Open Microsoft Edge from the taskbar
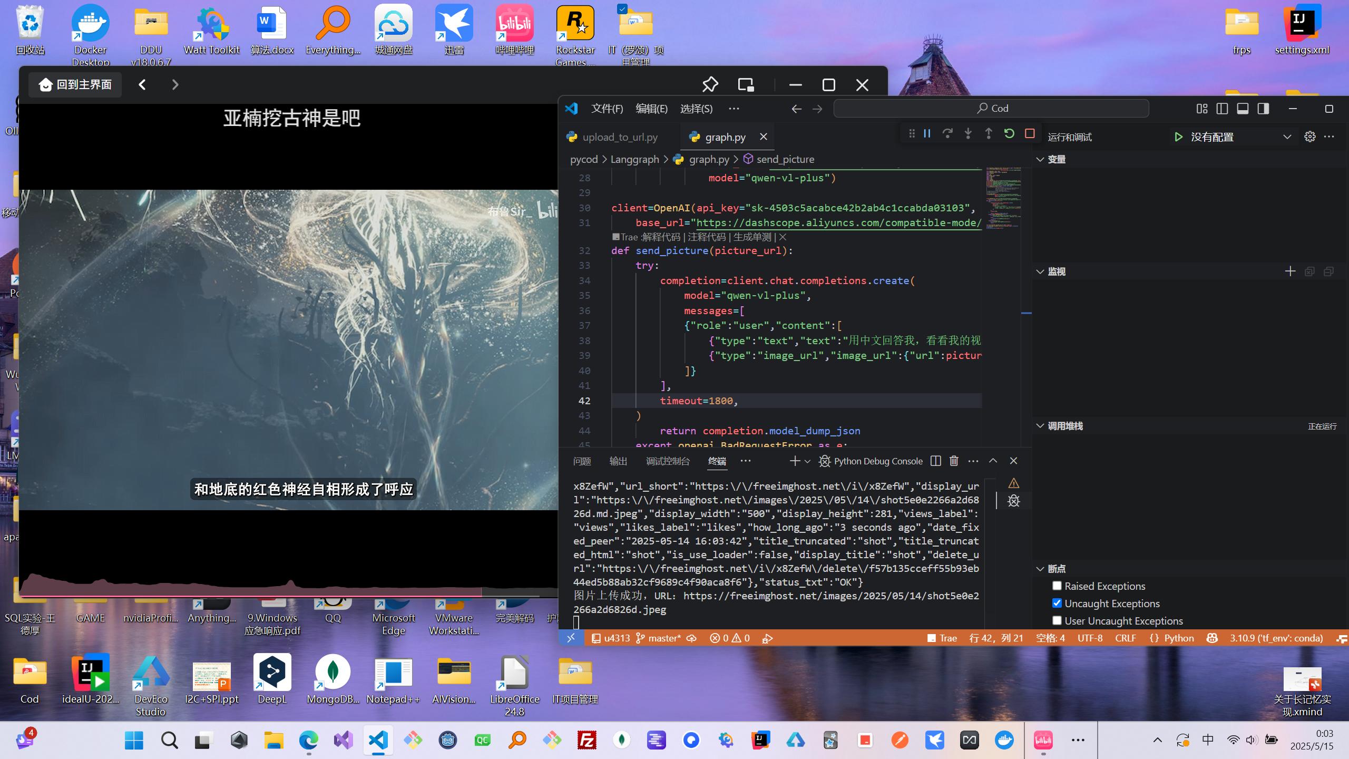Screen dimensions: 1349x759 (x=308, y=741)
